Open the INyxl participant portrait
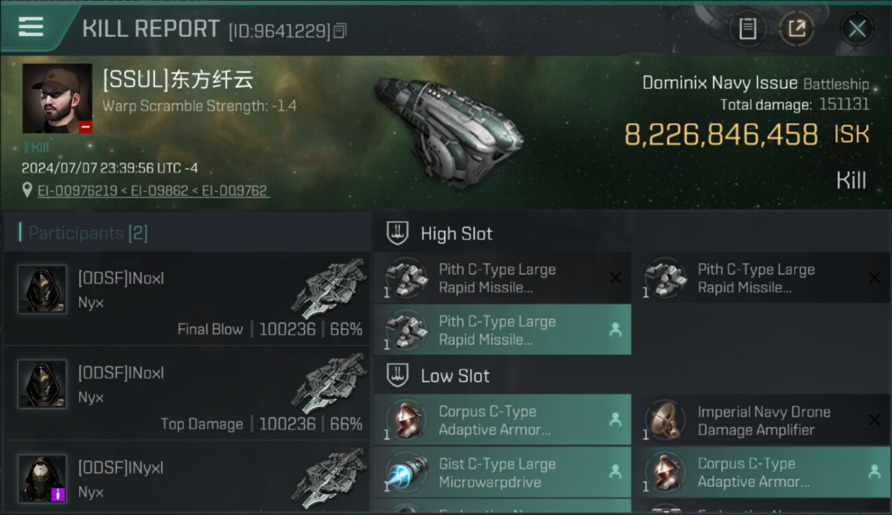The width and height of the screenshot is (892, 515). 42,479
